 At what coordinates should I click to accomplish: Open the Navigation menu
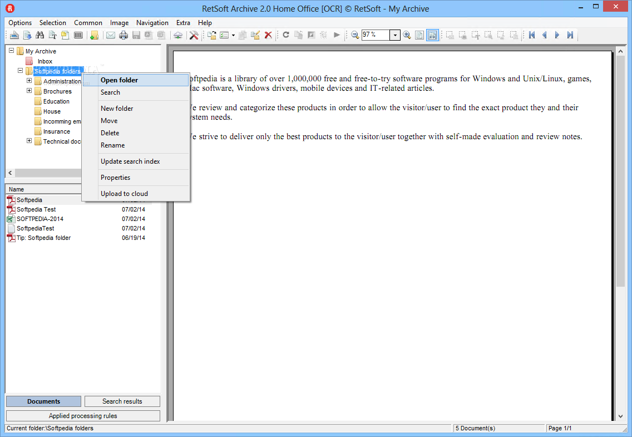[x=152, y=23]
